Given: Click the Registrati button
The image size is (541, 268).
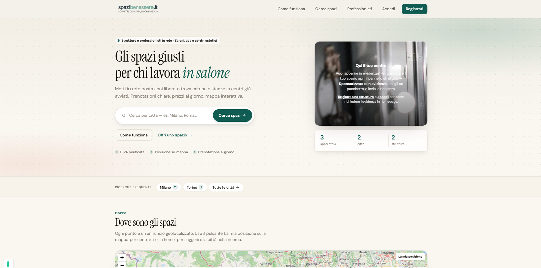Looking at the screenshot, I should point(415,9).
